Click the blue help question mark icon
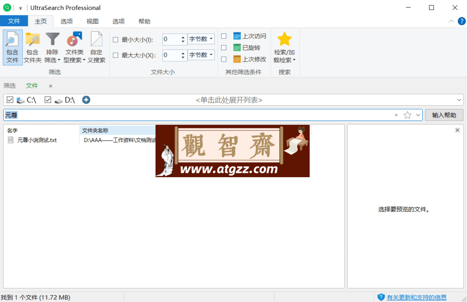The width and height of the screenshot is (467, 302). 462,21
